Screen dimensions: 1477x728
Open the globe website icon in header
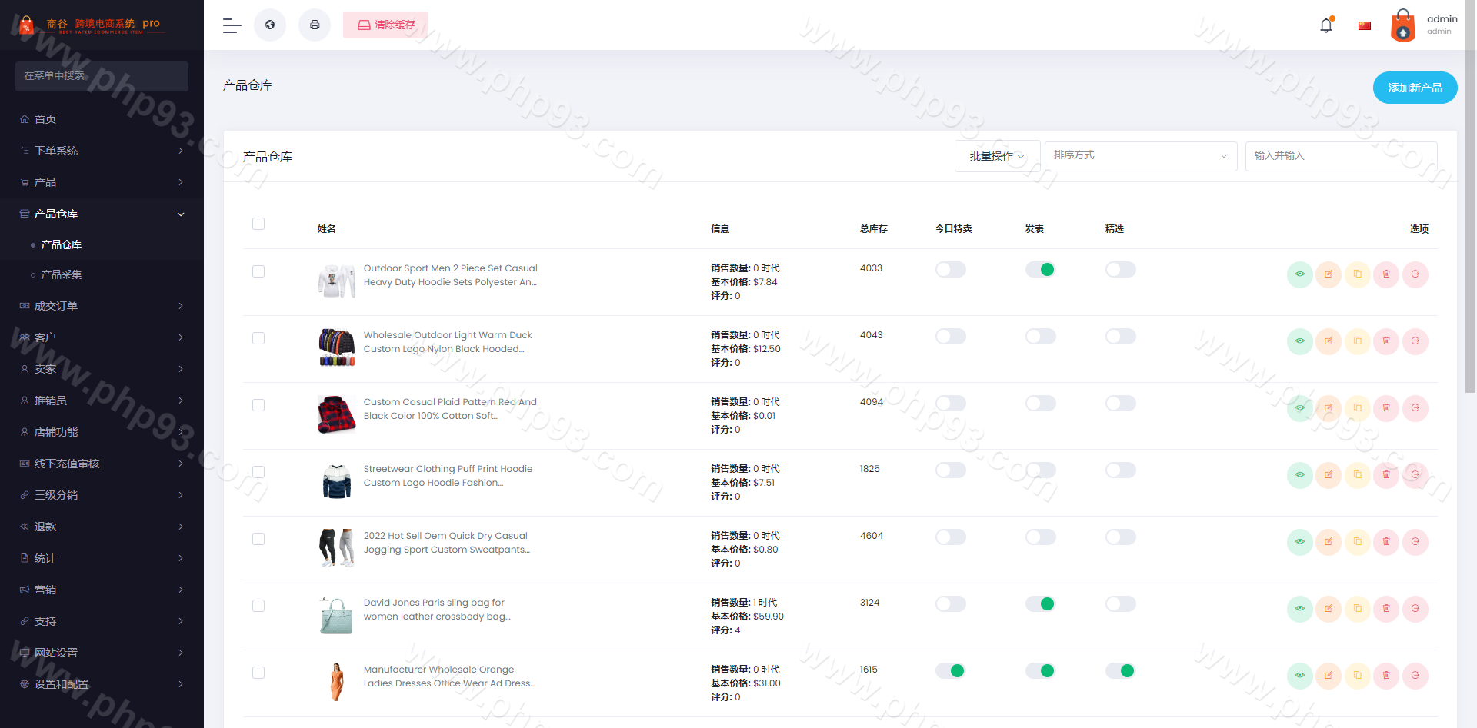click(270, 25)
